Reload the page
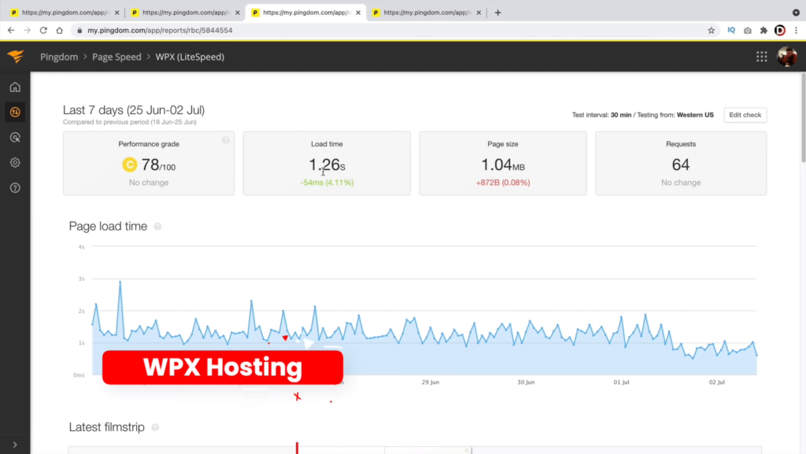This screenshot has width=806, height=454. click(x=44, y=31)
